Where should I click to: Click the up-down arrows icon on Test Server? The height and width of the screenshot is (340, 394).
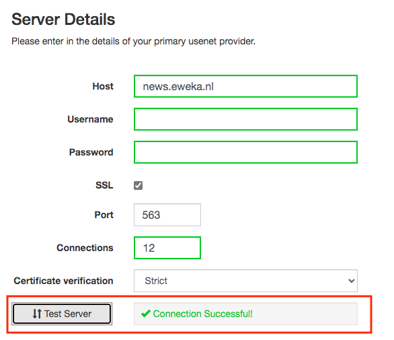(x=37, y=314)
